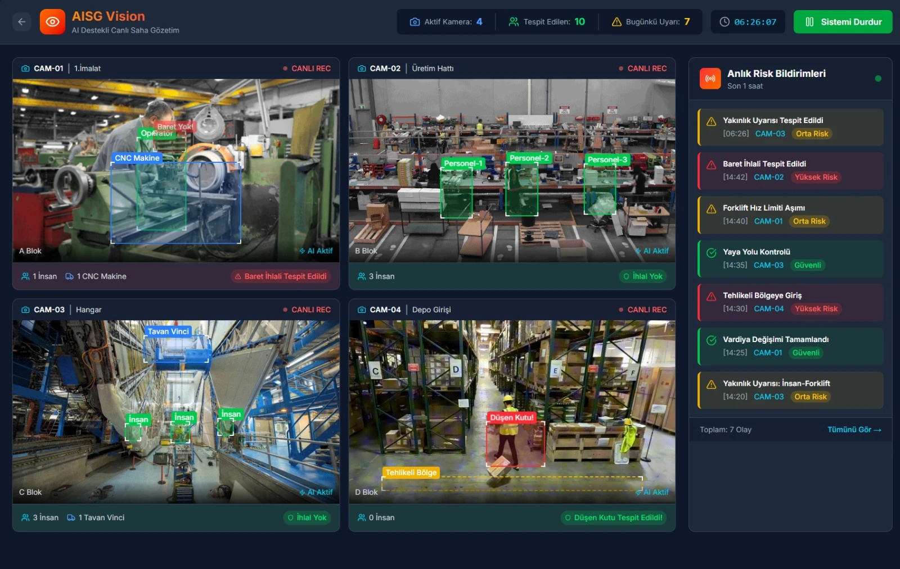Viewport: 900px width, 569px height.
Task: Click the CAM-02 Üretim Hattı video feed
Action: pyautogui.click(x=511, y=170)
